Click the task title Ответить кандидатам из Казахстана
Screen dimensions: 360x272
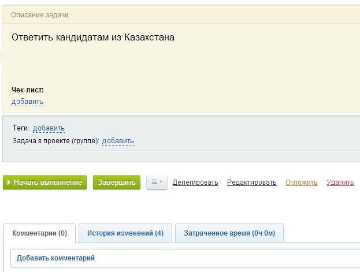[93, 38]
